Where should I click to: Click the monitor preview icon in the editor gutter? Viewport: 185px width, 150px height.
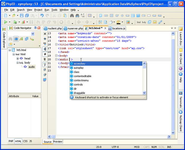(45, 80)
